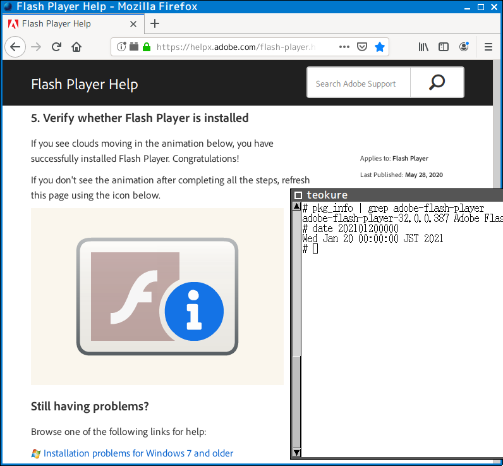Click the green secure connection padlock
The image size is (503, 466).
pos(147,47)
